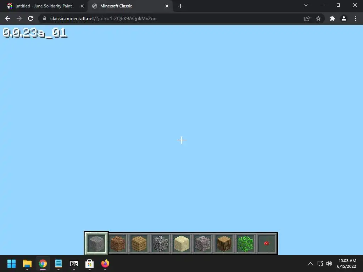Open network settings in system tray
Viewport: 363px width, 272px height.
(x=320, y=263)
